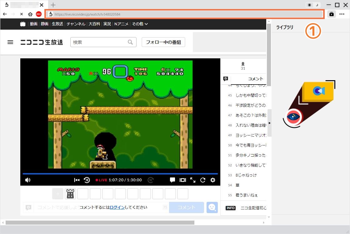Select the castle gift item icon

70,194
